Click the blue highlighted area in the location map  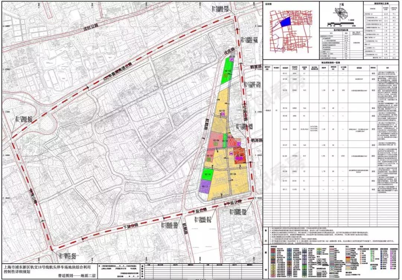point(285,22)
